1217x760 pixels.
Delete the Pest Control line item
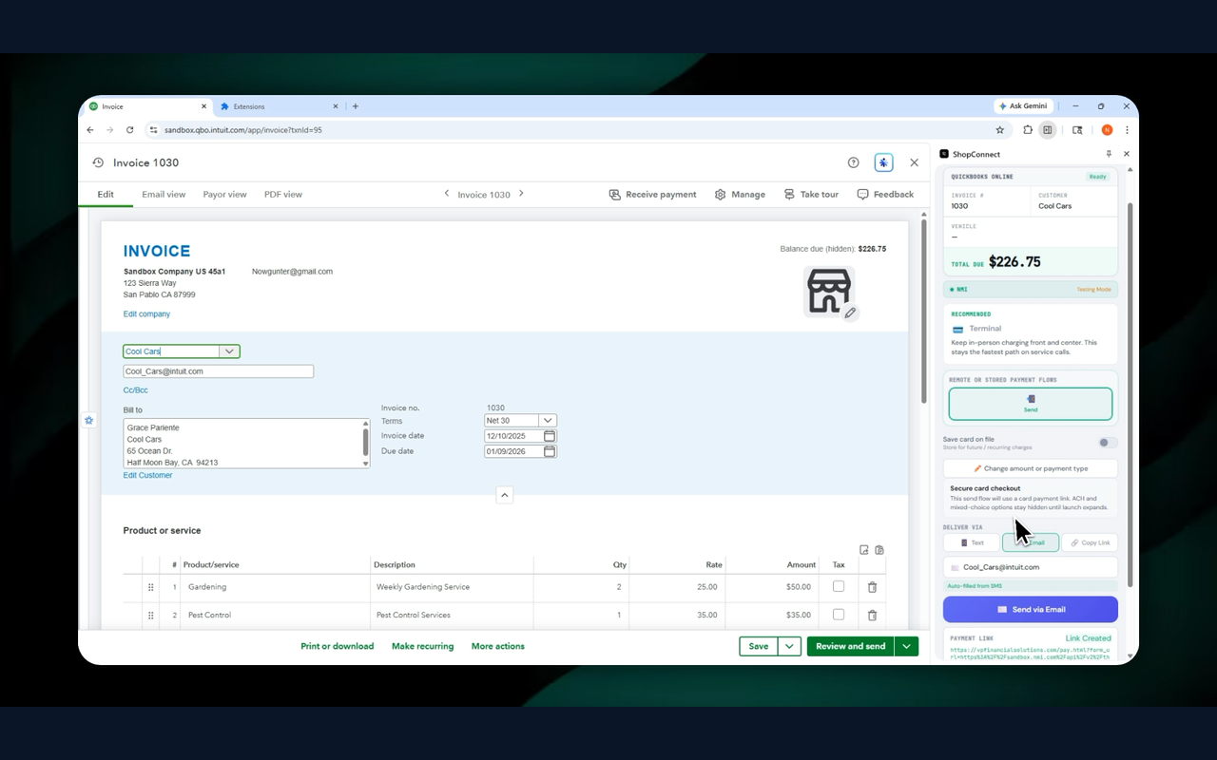872,615
